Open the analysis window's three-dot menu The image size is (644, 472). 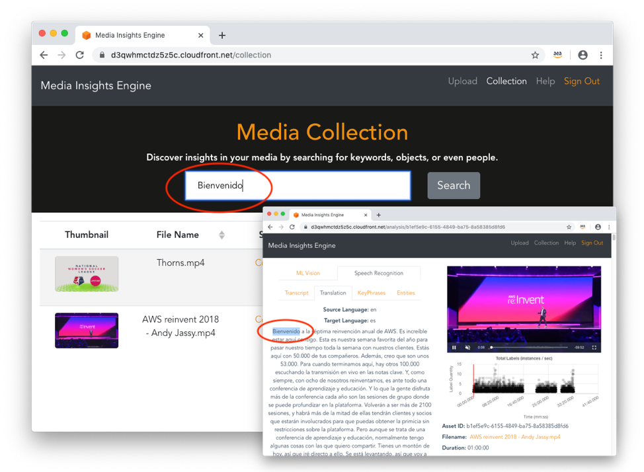pyautogui.click(x=610, y=227)
